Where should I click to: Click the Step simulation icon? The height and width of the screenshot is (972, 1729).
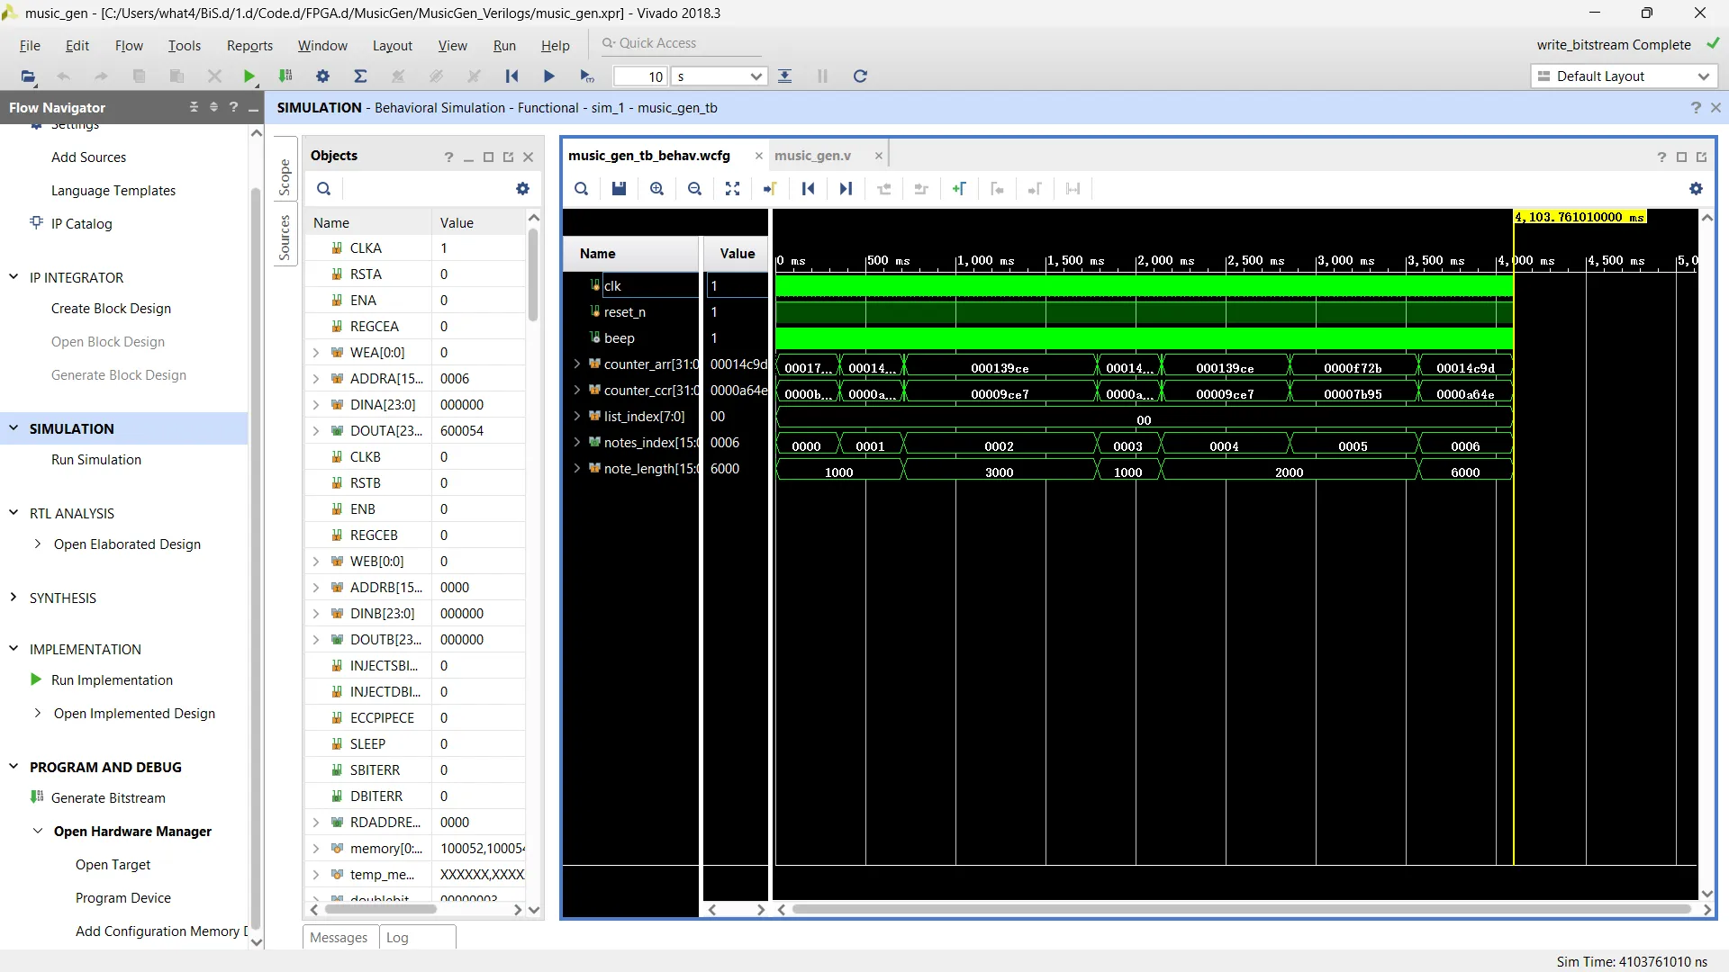click(x=785, y=76)
